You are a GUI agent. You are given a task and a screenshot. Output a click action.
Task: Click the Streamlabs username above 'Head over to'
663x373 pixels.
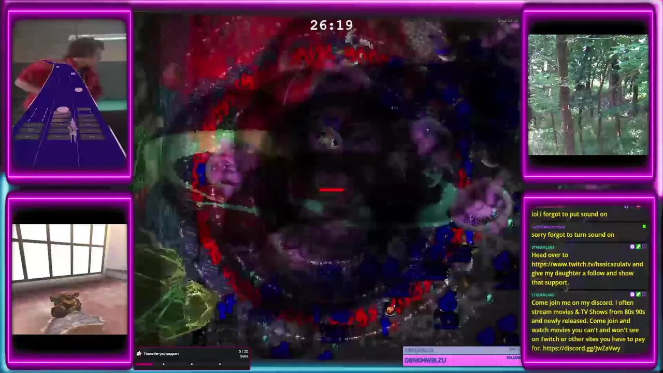pyautogui.click(x=543, y=248)
